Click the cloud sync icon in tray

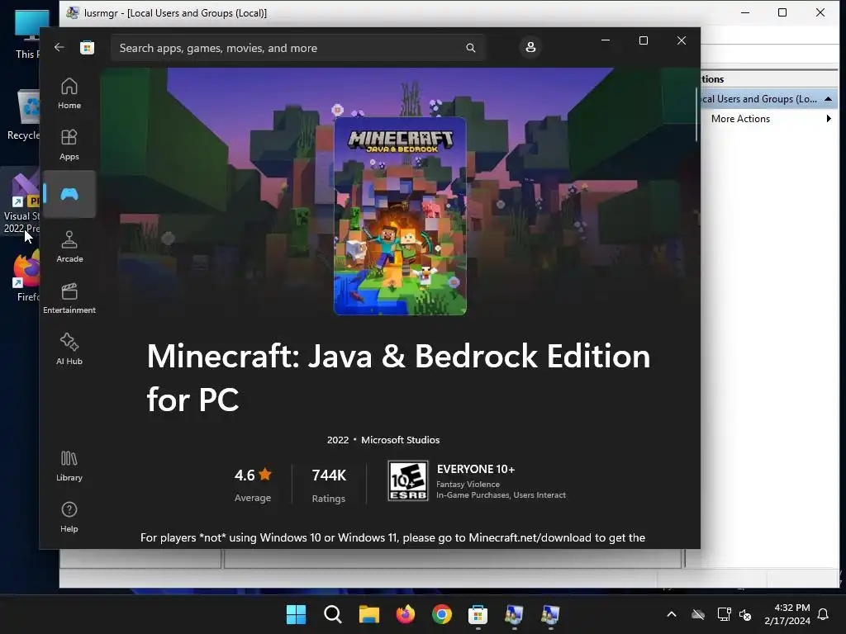tap(698, 614)
